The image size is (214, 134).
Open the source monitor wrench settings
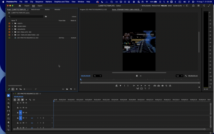point(186,76)
